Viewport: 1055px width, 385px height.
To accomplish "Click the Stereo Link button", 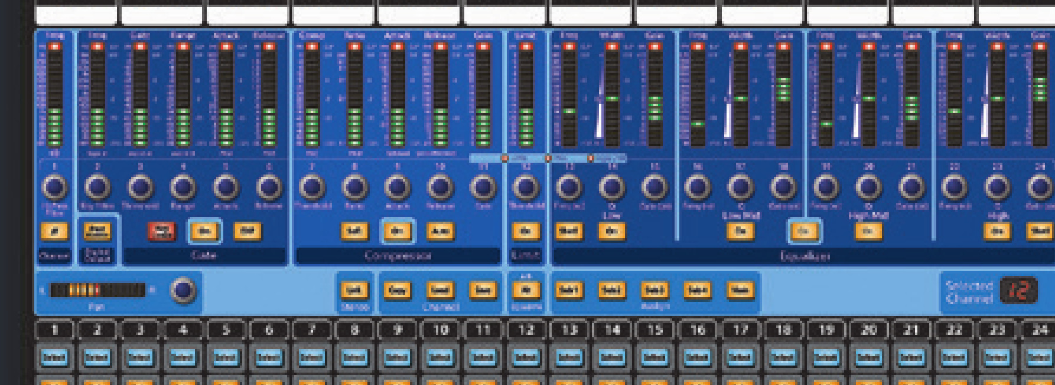I will [354, 290].
